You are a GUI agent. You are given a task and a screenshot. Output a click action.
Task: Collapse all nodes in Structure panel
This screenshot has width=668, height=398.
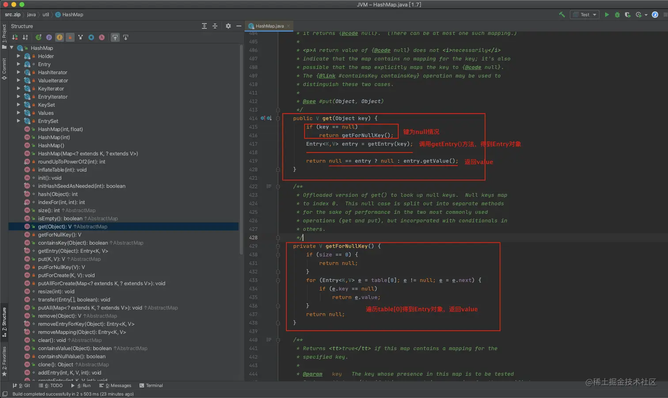click(x=215, y=26)
